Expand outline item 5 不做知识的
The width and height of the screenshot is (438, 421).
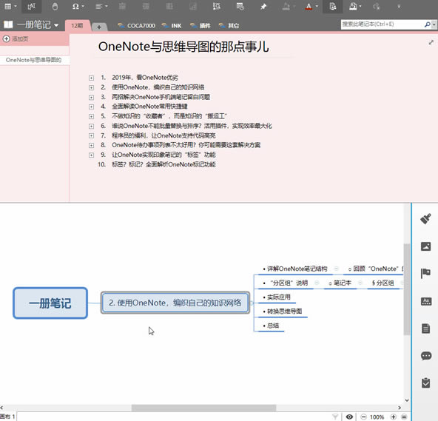(91, 116)
